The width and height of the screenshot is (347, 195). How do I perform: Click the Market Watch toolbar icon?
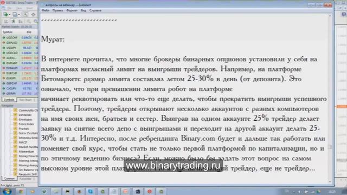pyautogui.click(x=25, y=15)
